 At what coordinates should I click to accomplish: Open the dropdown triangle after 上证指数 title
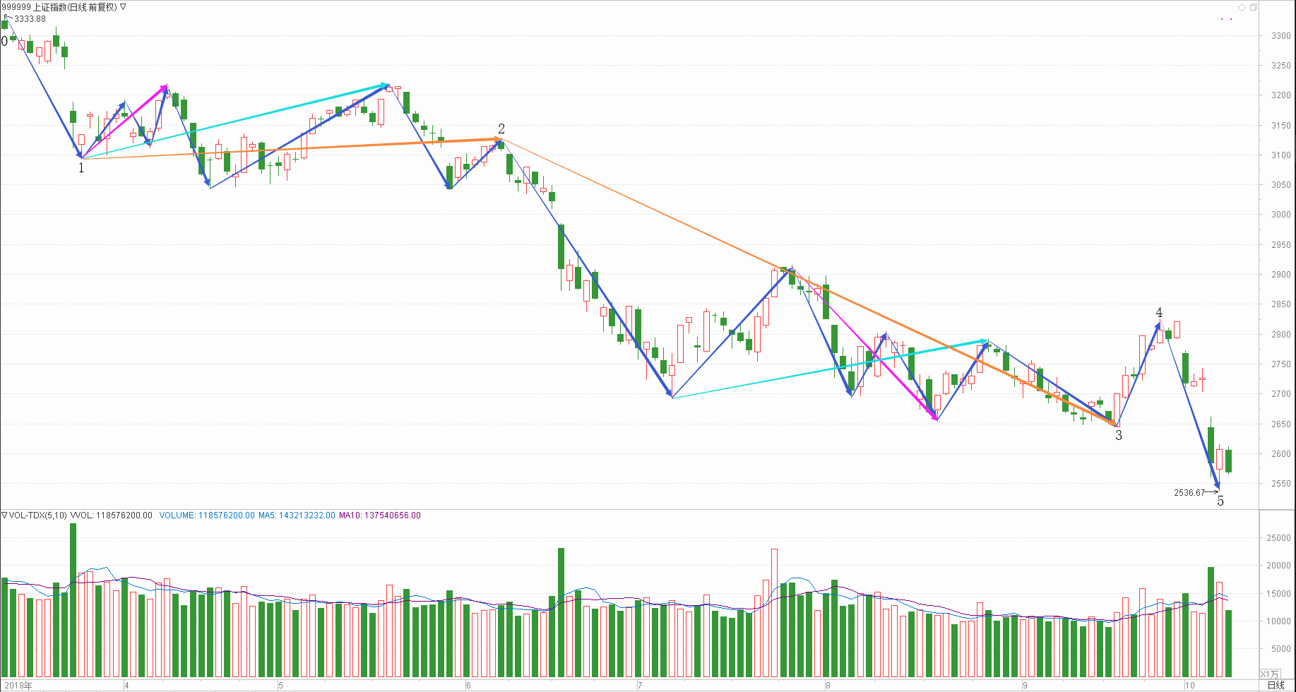123,7
